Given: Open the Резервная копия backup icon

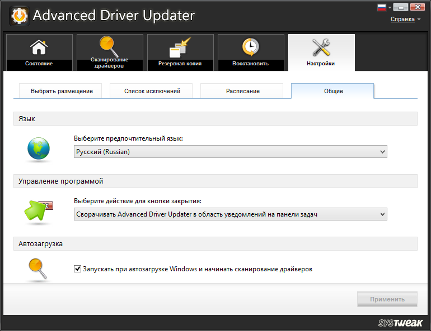Looking at the screenshot, I should (x=180, y=48).
